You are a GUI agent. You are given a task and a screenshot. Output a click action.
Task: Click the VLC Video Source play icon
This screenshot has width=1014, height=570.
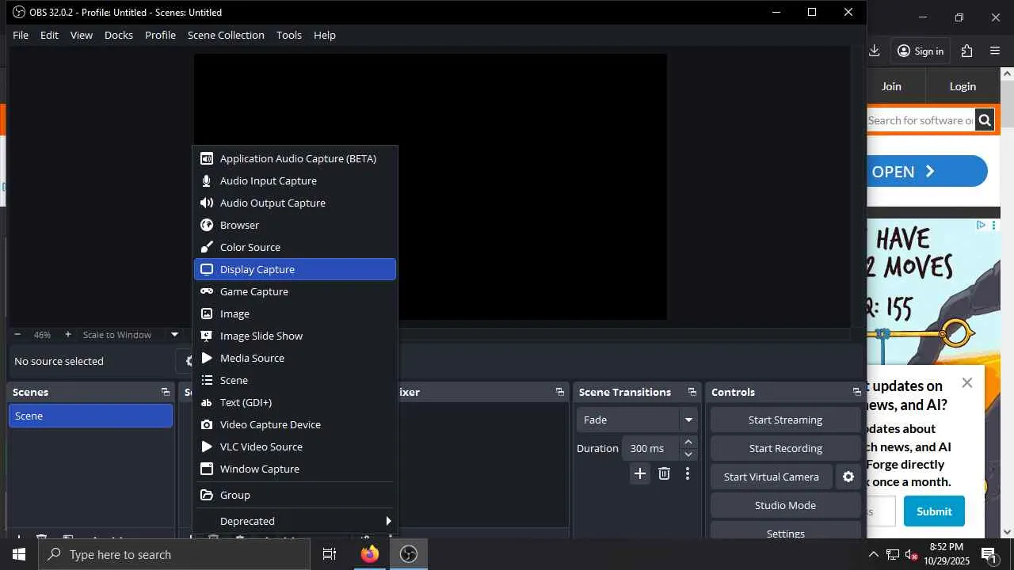[x=207, y=446]
